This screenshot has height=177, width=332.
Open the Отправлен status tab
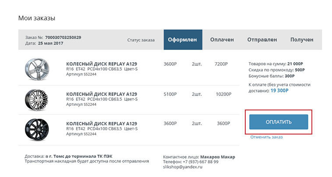[x=261, y=40]
